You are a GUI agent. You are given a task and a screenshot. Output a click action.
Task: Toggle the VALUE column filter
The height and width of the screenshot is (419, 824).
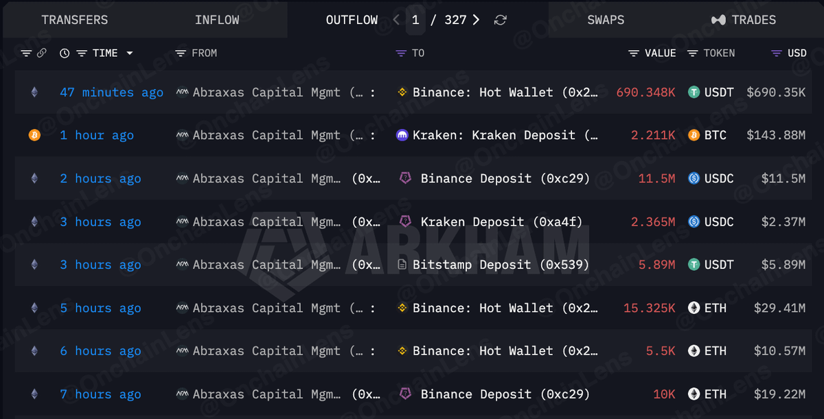click(x=634, y=53)
